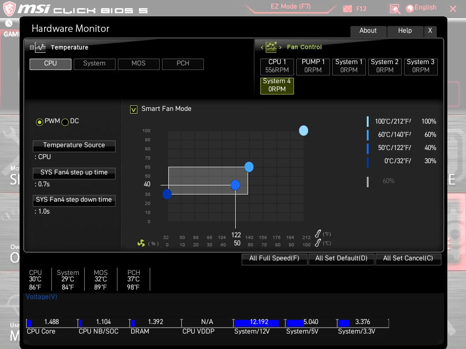
Task: Open the Temperature Source selector
Action: click(74, 146)
